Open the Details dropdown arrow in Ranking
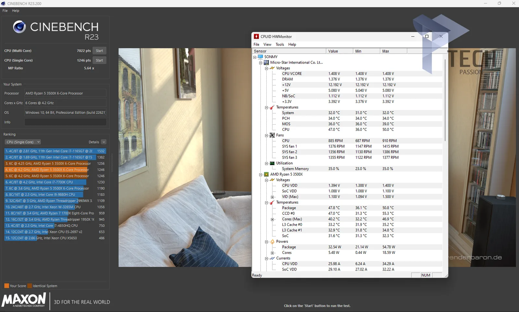Screen dimensions: 519x312 coord(104,142)
